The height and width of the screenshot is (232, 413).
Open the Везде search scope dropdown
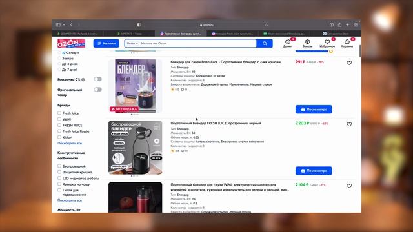(x=132, y=43)
